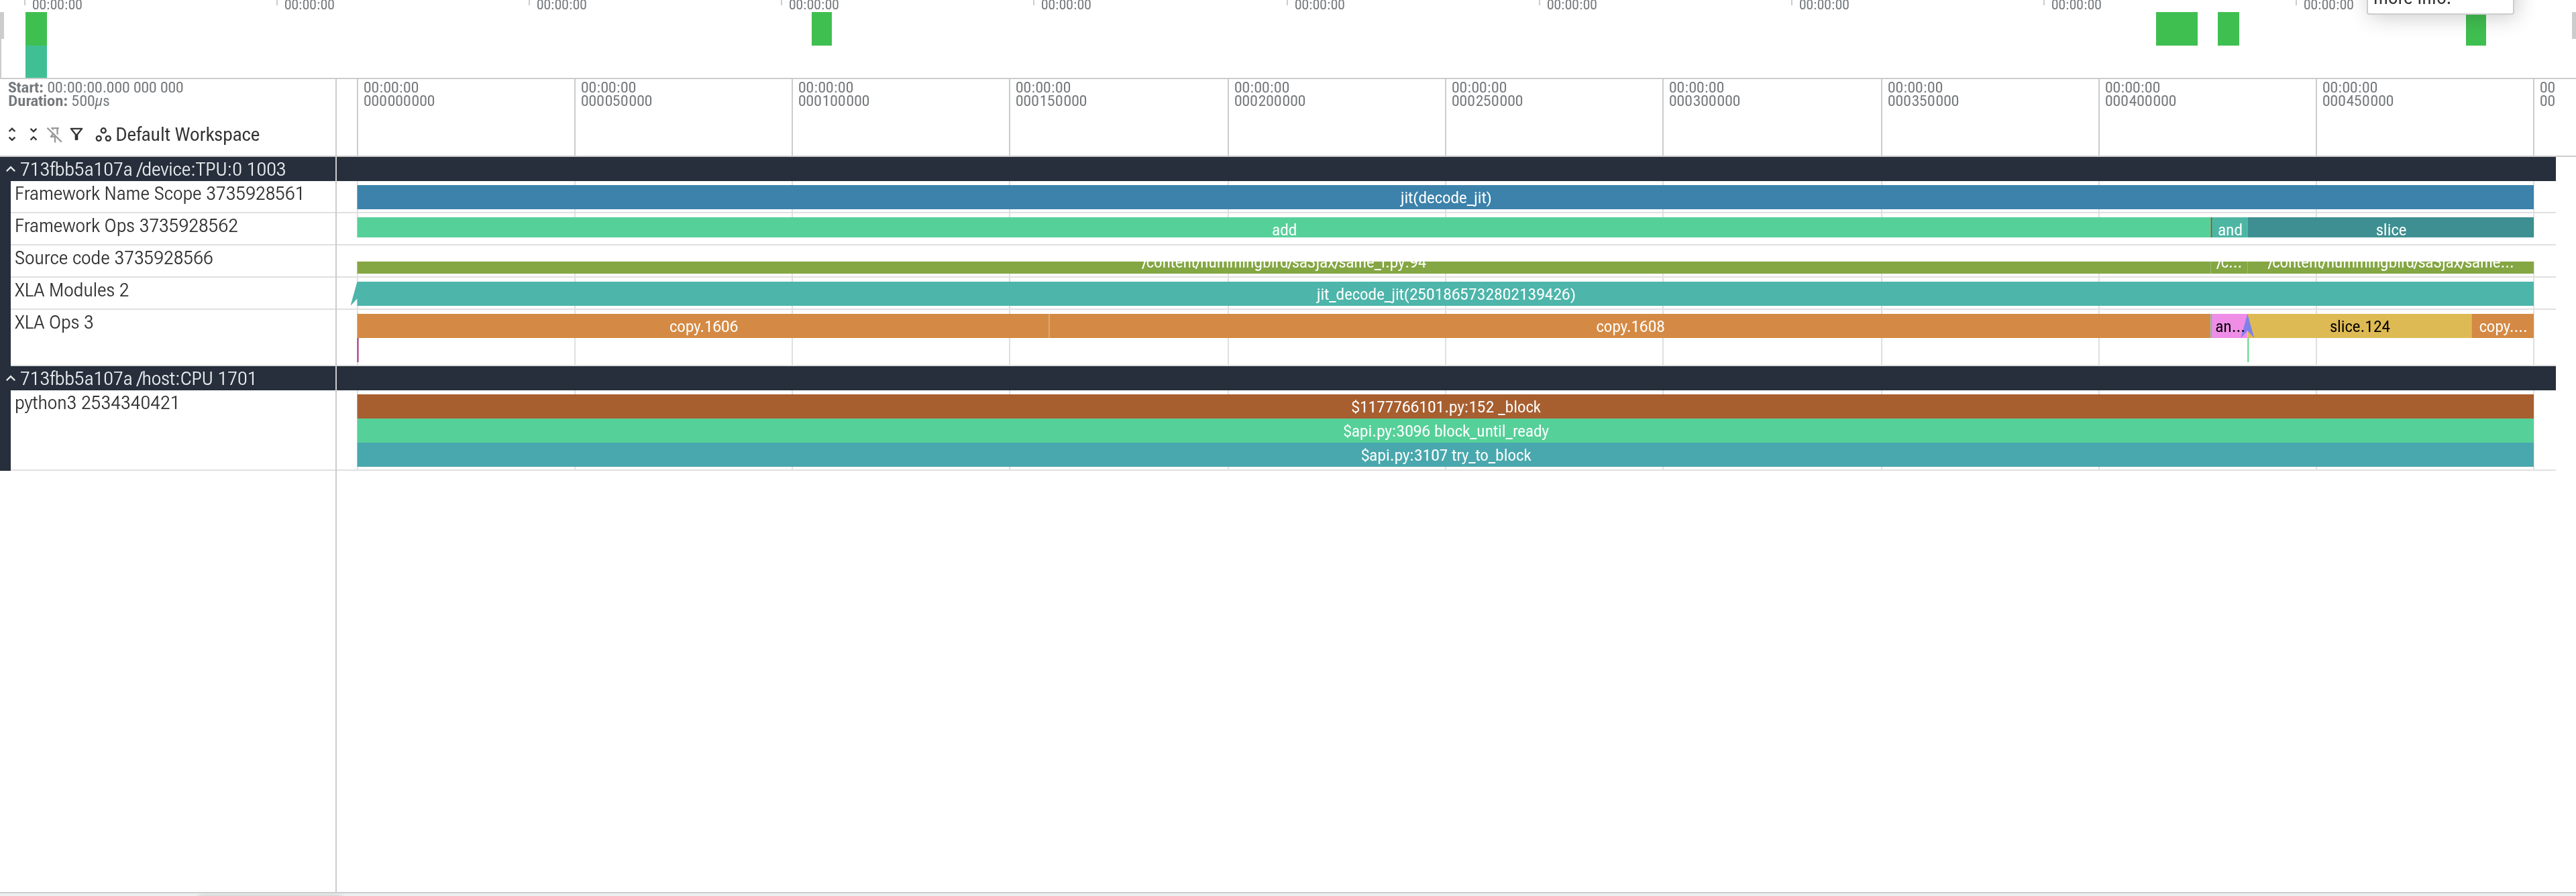
Task: Select block_until_ready slice
Action: point(1445,431)
